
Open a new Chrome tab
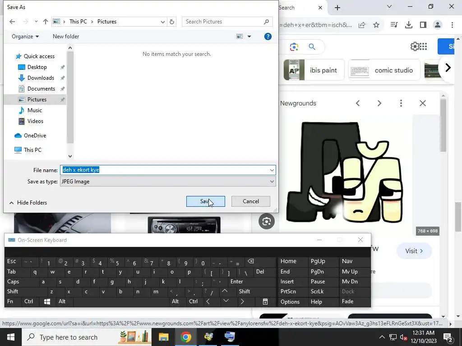coord(337,8)
